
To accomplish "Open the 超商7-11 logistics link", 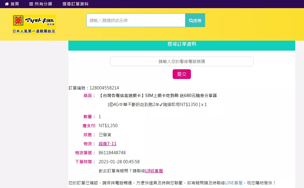I will coord(107,144).
